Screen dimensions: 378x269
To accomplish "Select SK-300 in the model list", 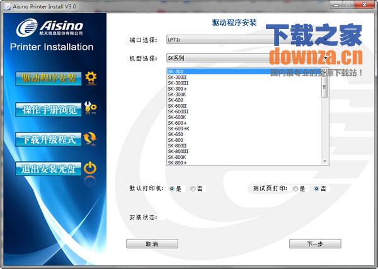I will 244,72.
